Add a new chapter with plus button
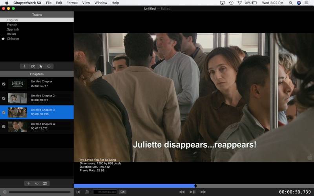 coord(29,183)
